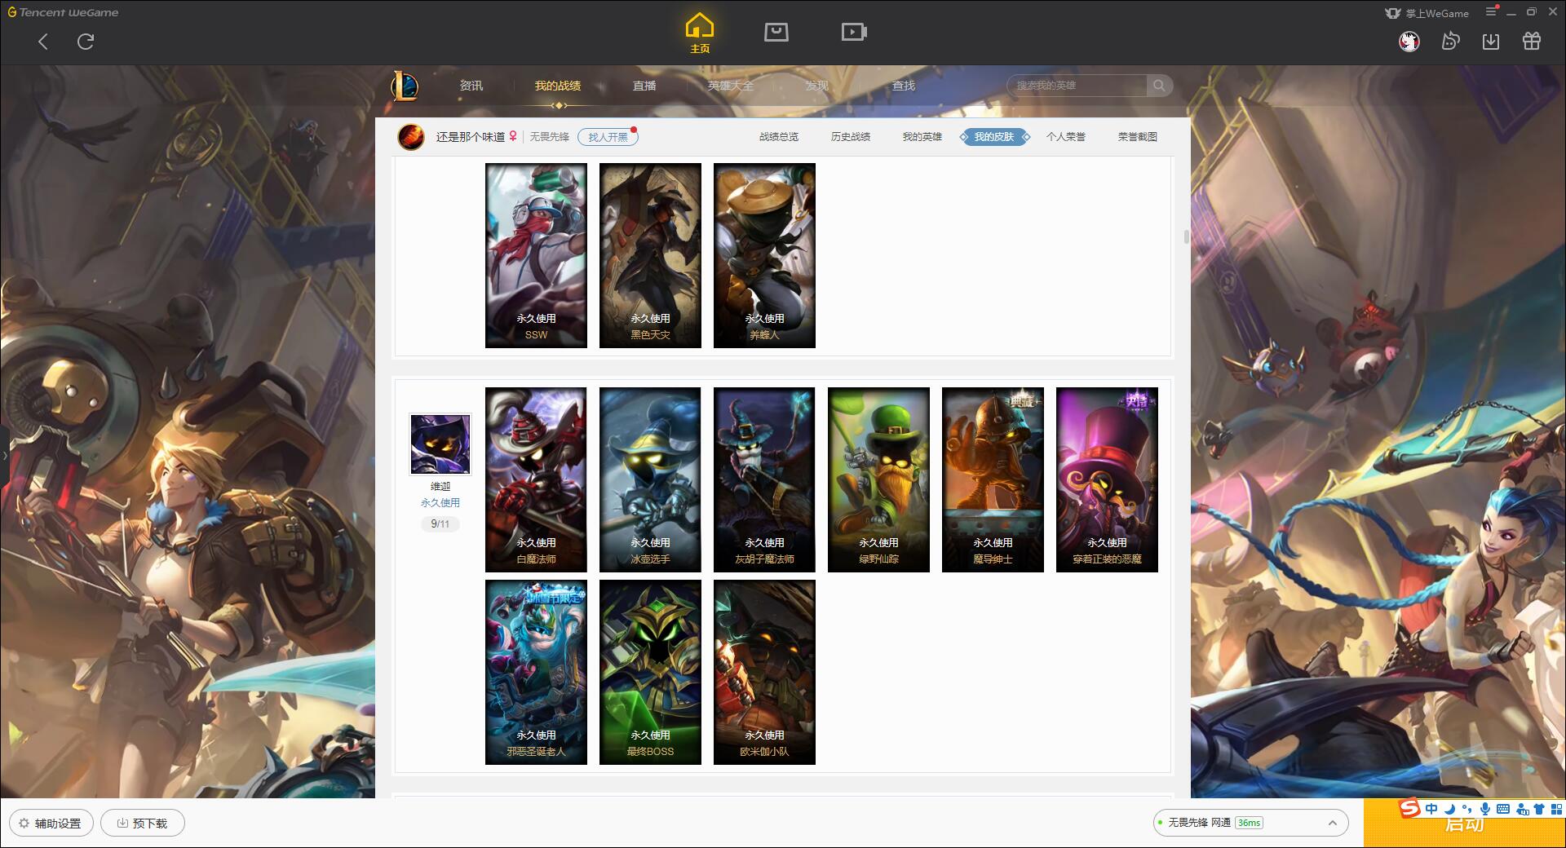Click the flame mascot icon in top bar
This screenshot has width=1566, height=848.
(x=1450, y=41)
